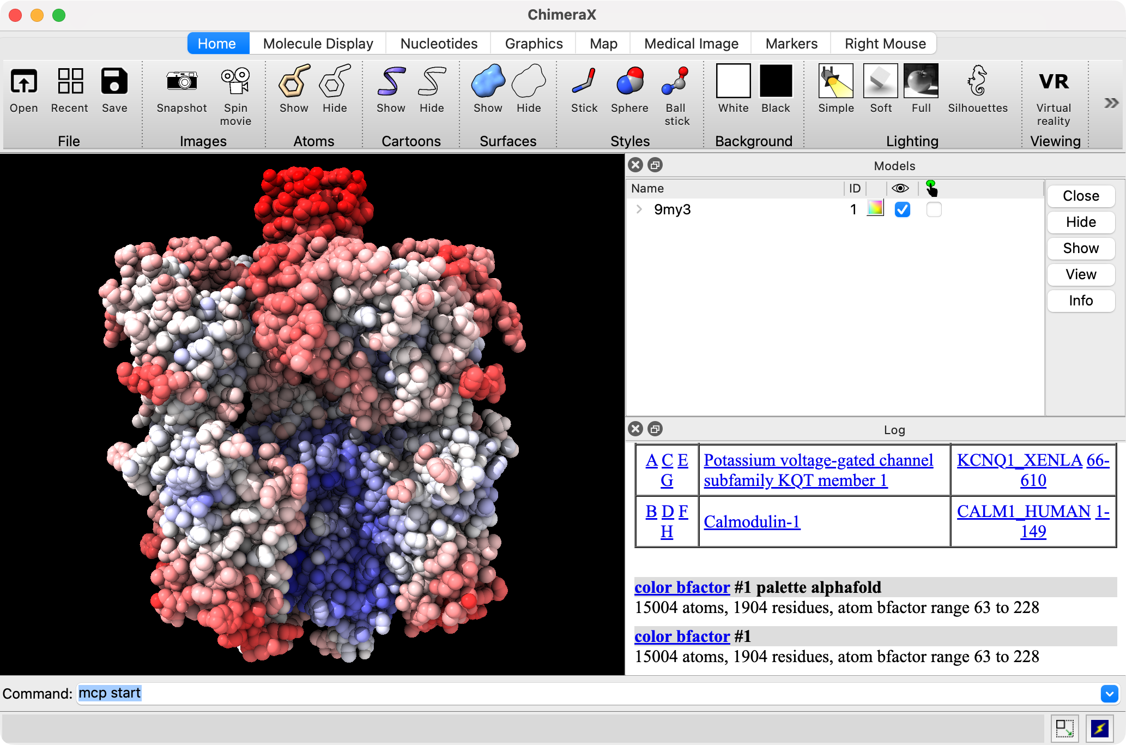Toggle selection checkbox for model 9my3
1126x745 pixels.
tap(934, 209)
